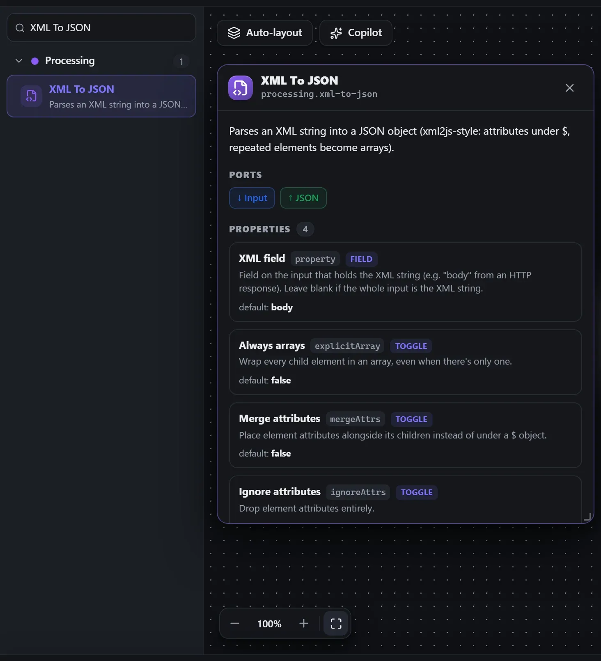Collapse the Processing category chevron
This screenshot has width=601, height=661.
coord(19,61)
